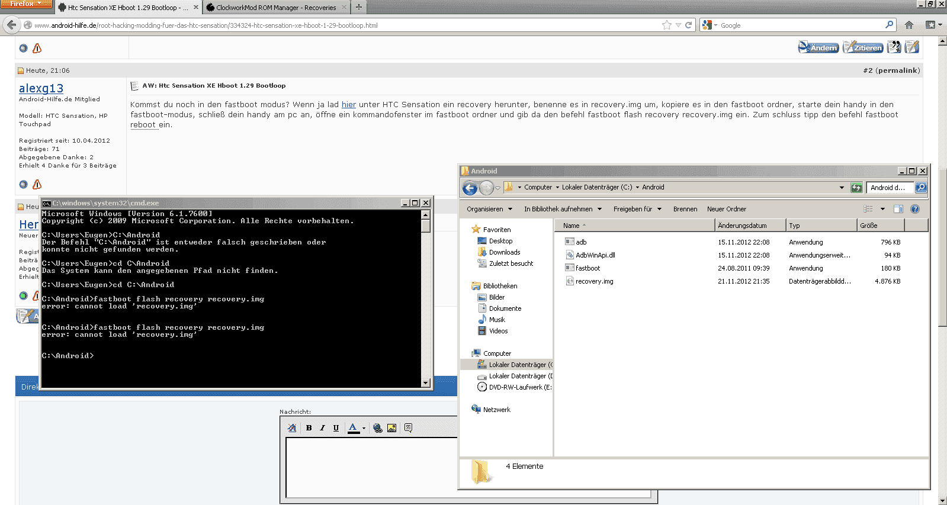The height and width of the screenshot is (505, 947).
Task: Open alexg13 user profile link
Action: (41, 88)
